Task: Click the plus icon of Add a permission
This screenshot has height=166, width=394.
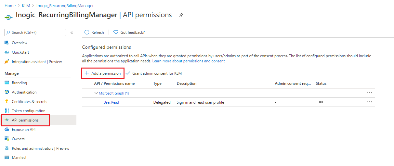Action: click(x=87, y=73)
